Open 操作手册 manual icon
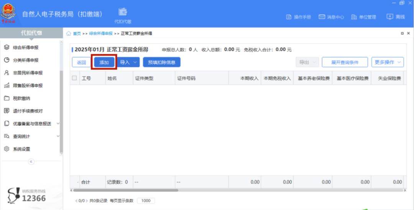 (x=289, y=17)
